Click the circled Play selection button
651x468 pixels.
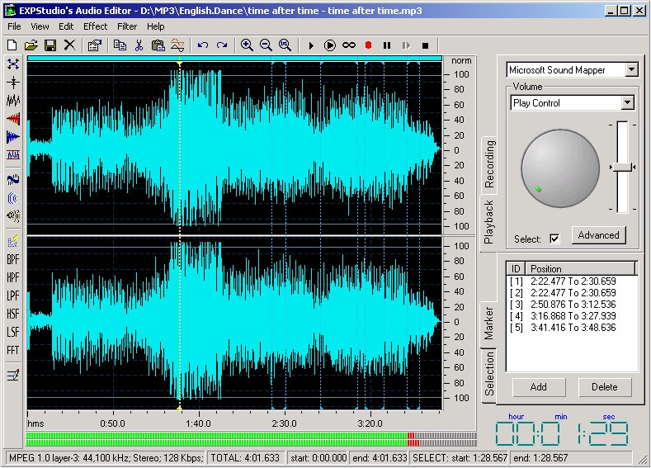point(330,45)
